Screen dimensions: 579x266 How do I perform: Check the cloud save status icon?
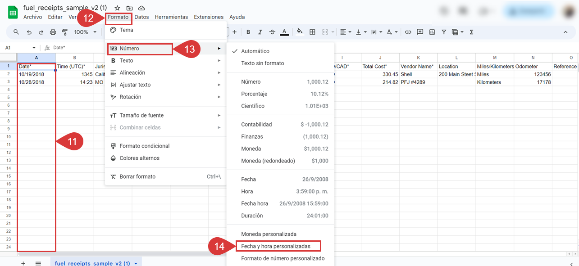coord(141,8)
